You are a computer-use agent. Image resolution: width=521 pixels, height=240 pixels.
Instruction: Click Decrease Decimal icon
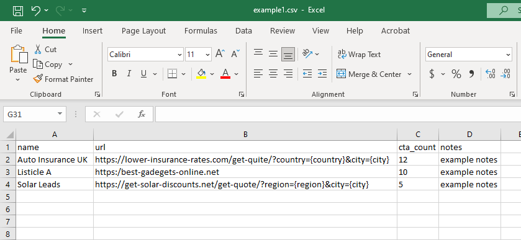[505, 74]
